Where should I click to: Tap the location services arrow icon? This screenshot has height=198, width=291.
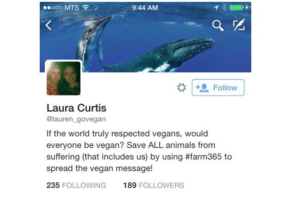(x=216, y=7)
